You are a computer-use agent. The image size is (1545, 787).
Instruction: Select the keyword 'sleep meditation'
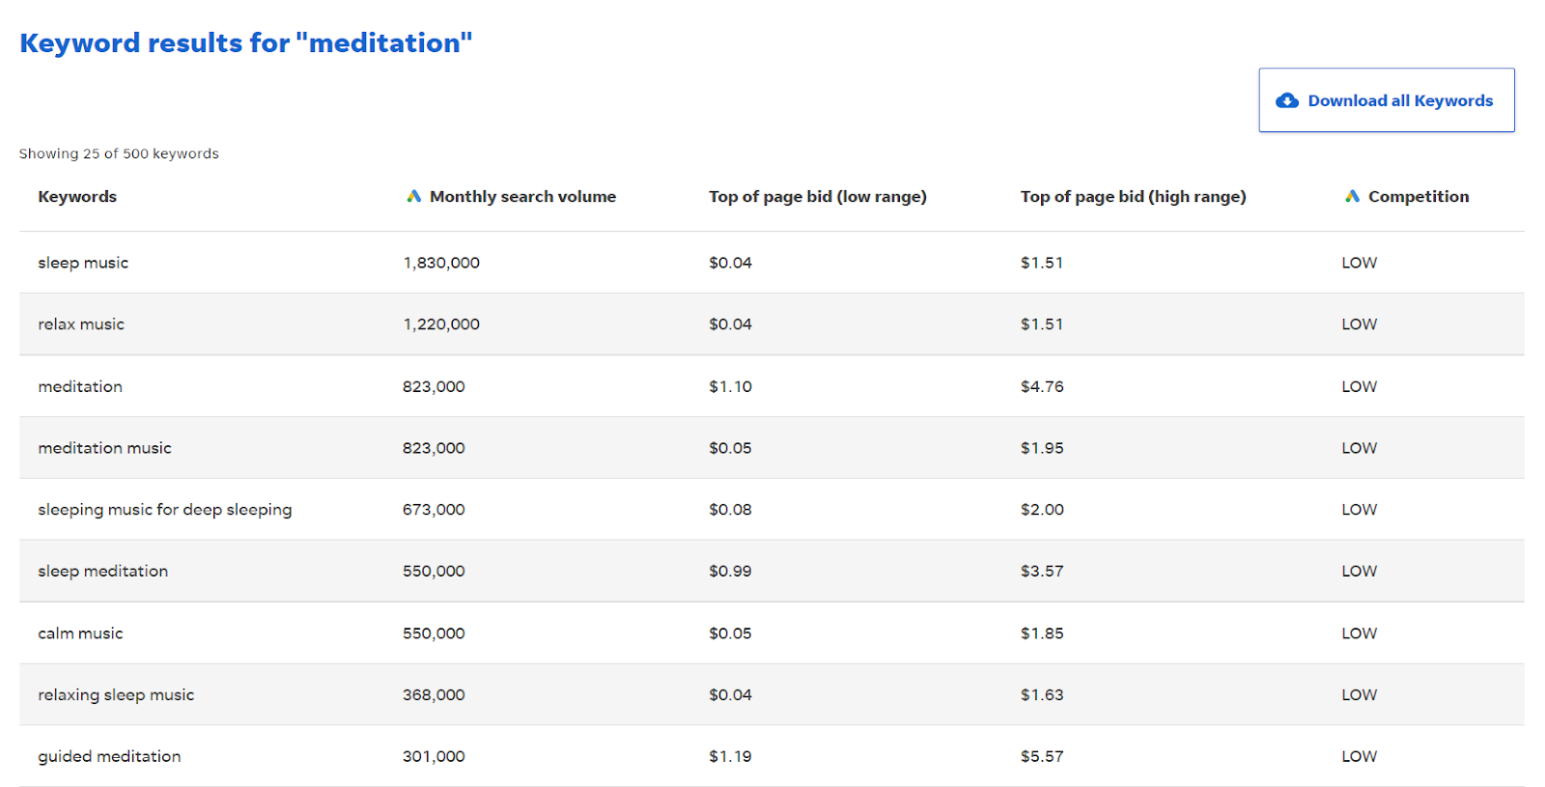tap(103, 572)
